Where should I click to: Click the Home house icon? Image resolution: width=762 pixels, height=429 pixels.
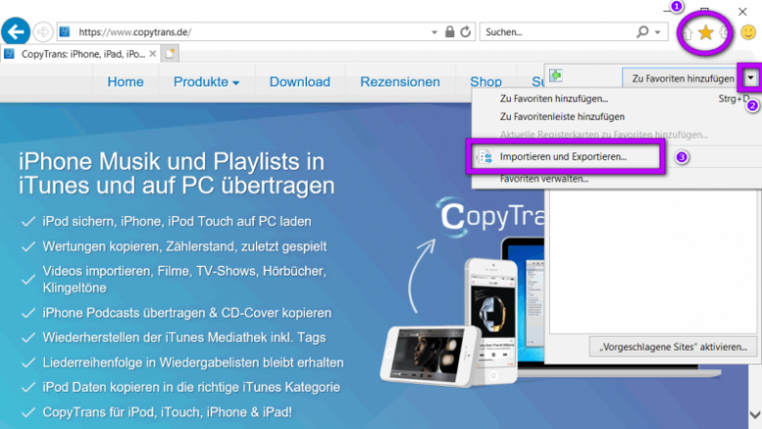(687, 32)
